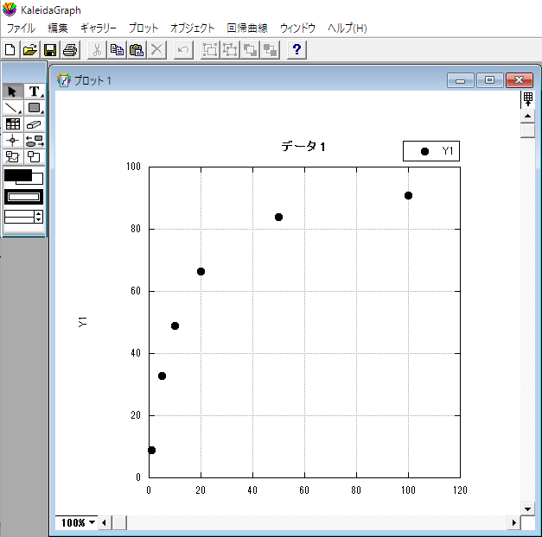Click the x-axis tick label 120
The width and height of the screenshot is (542, 537).
(x=460, y=490)
